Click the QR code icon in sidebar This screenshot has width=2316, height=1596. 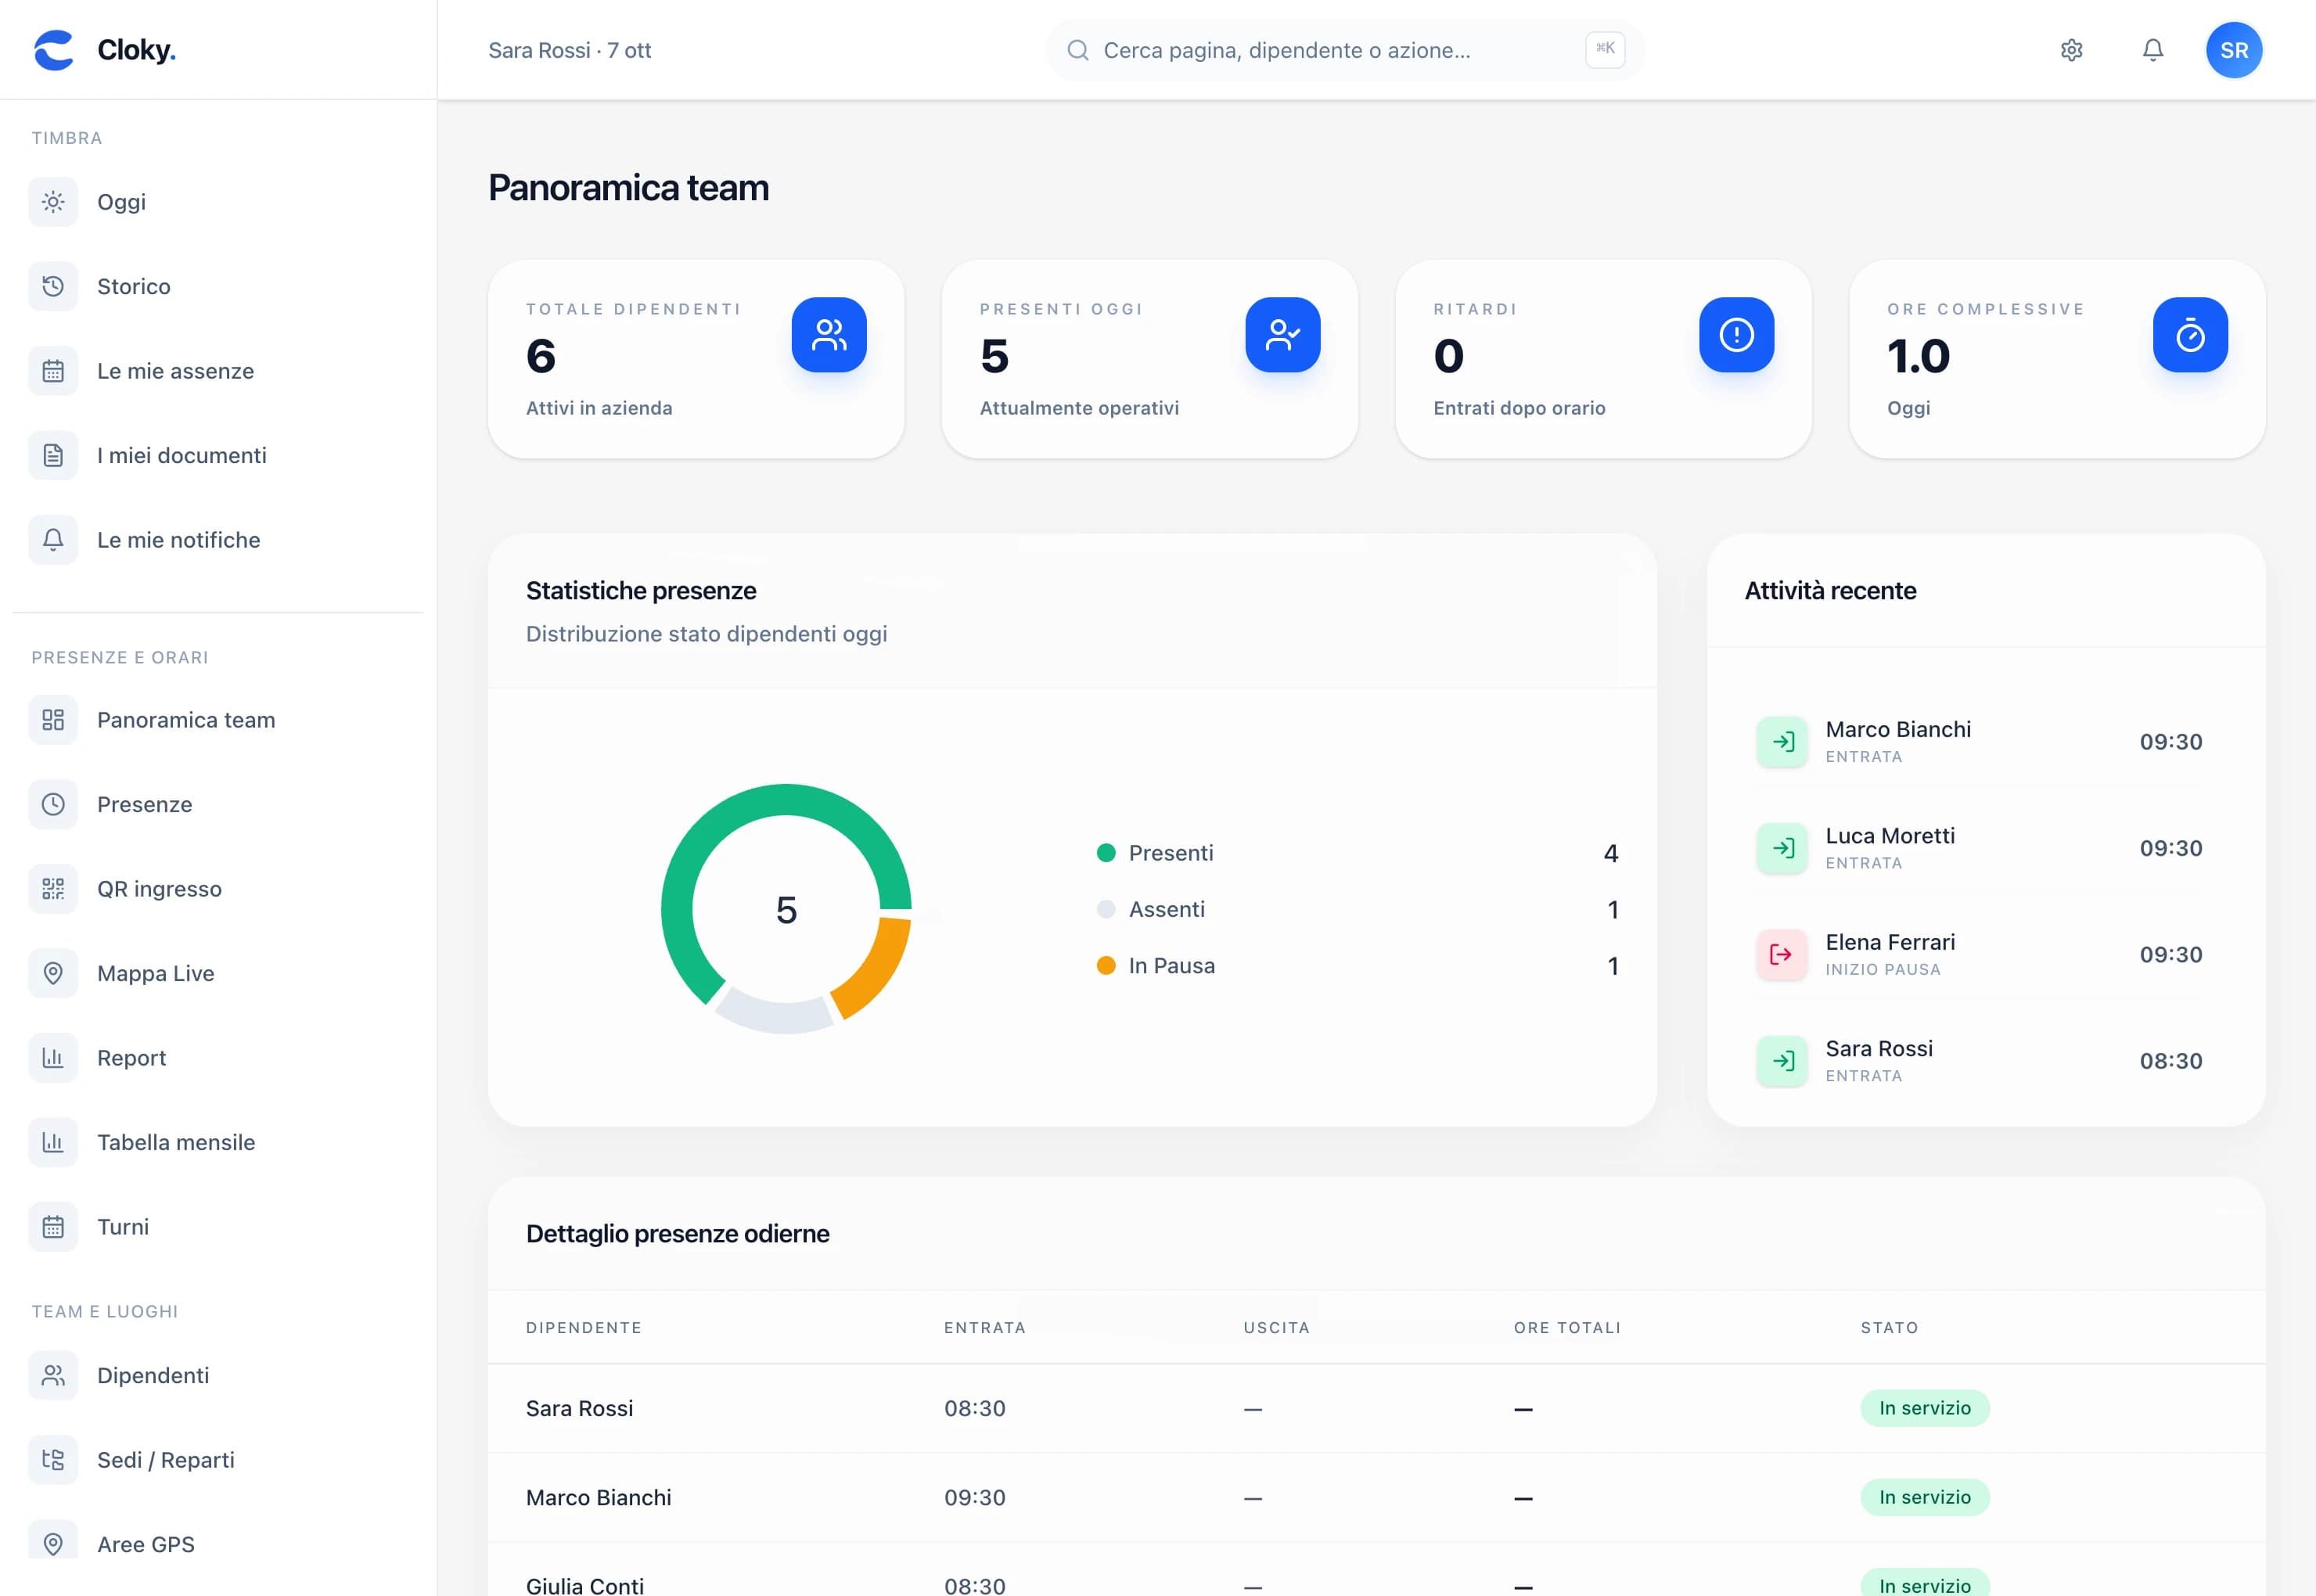point(53,889)
